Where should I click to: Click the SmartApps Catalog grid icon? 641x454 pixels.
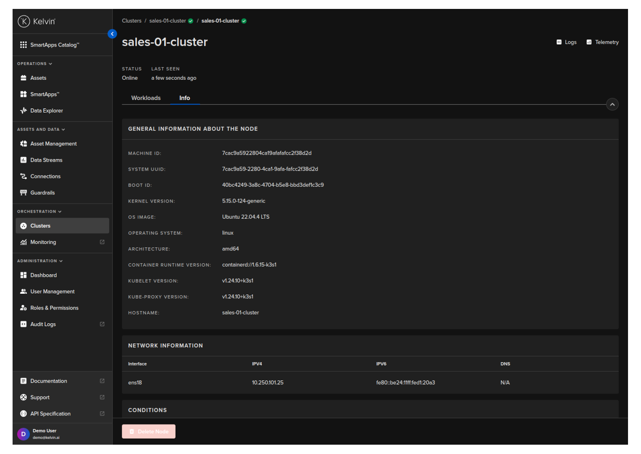coord(24,45)
